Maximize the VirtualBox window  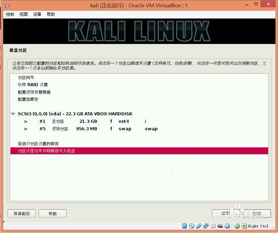256,5
